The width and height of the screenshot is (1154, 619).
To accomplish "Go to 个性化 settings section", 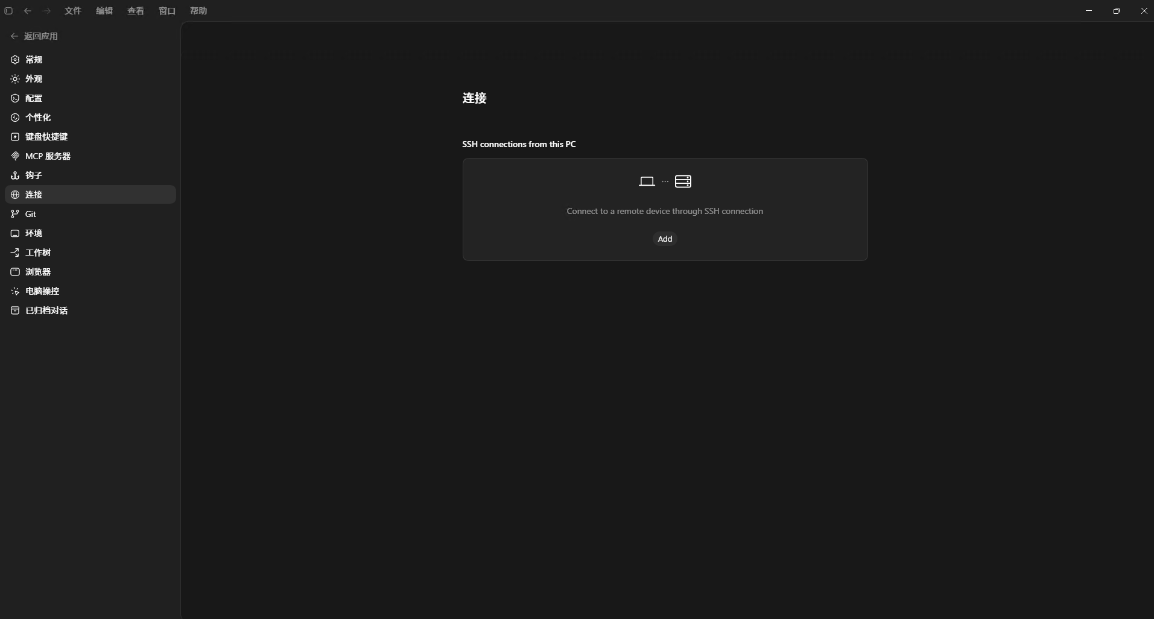I will pos(90,118).
